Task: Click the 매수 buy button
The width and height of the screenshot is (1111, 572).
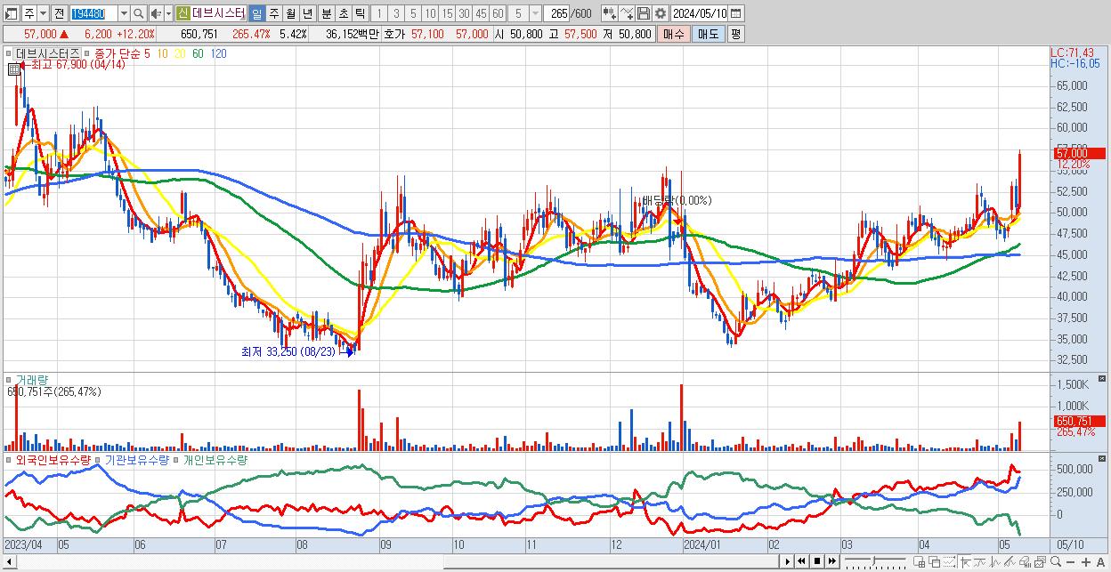Action: pos(674,34)
